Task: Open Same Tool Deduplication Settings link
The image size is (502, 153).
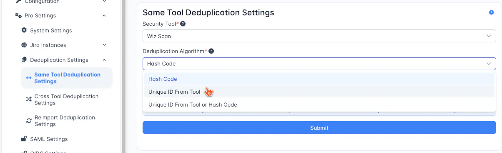Action: click(67, 78)
